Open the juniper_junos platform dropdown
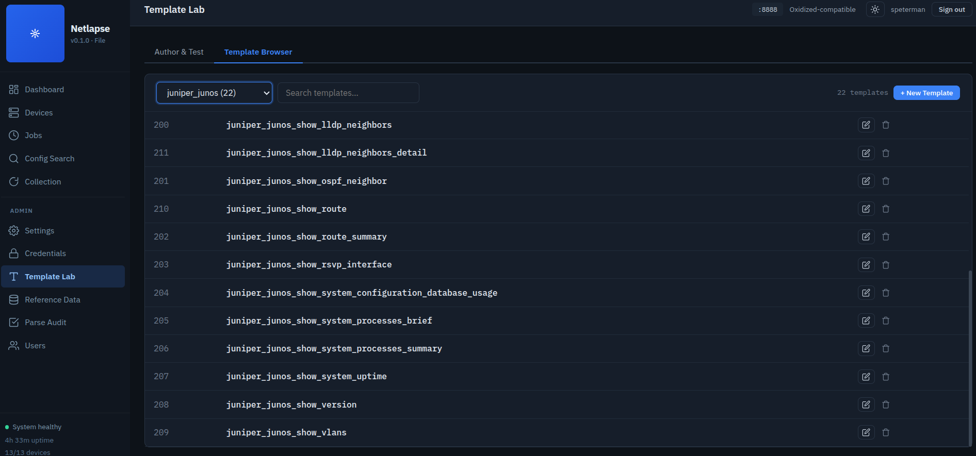This screenshot has height=456, width=976. pyautogui.click(x=214, y=93)
